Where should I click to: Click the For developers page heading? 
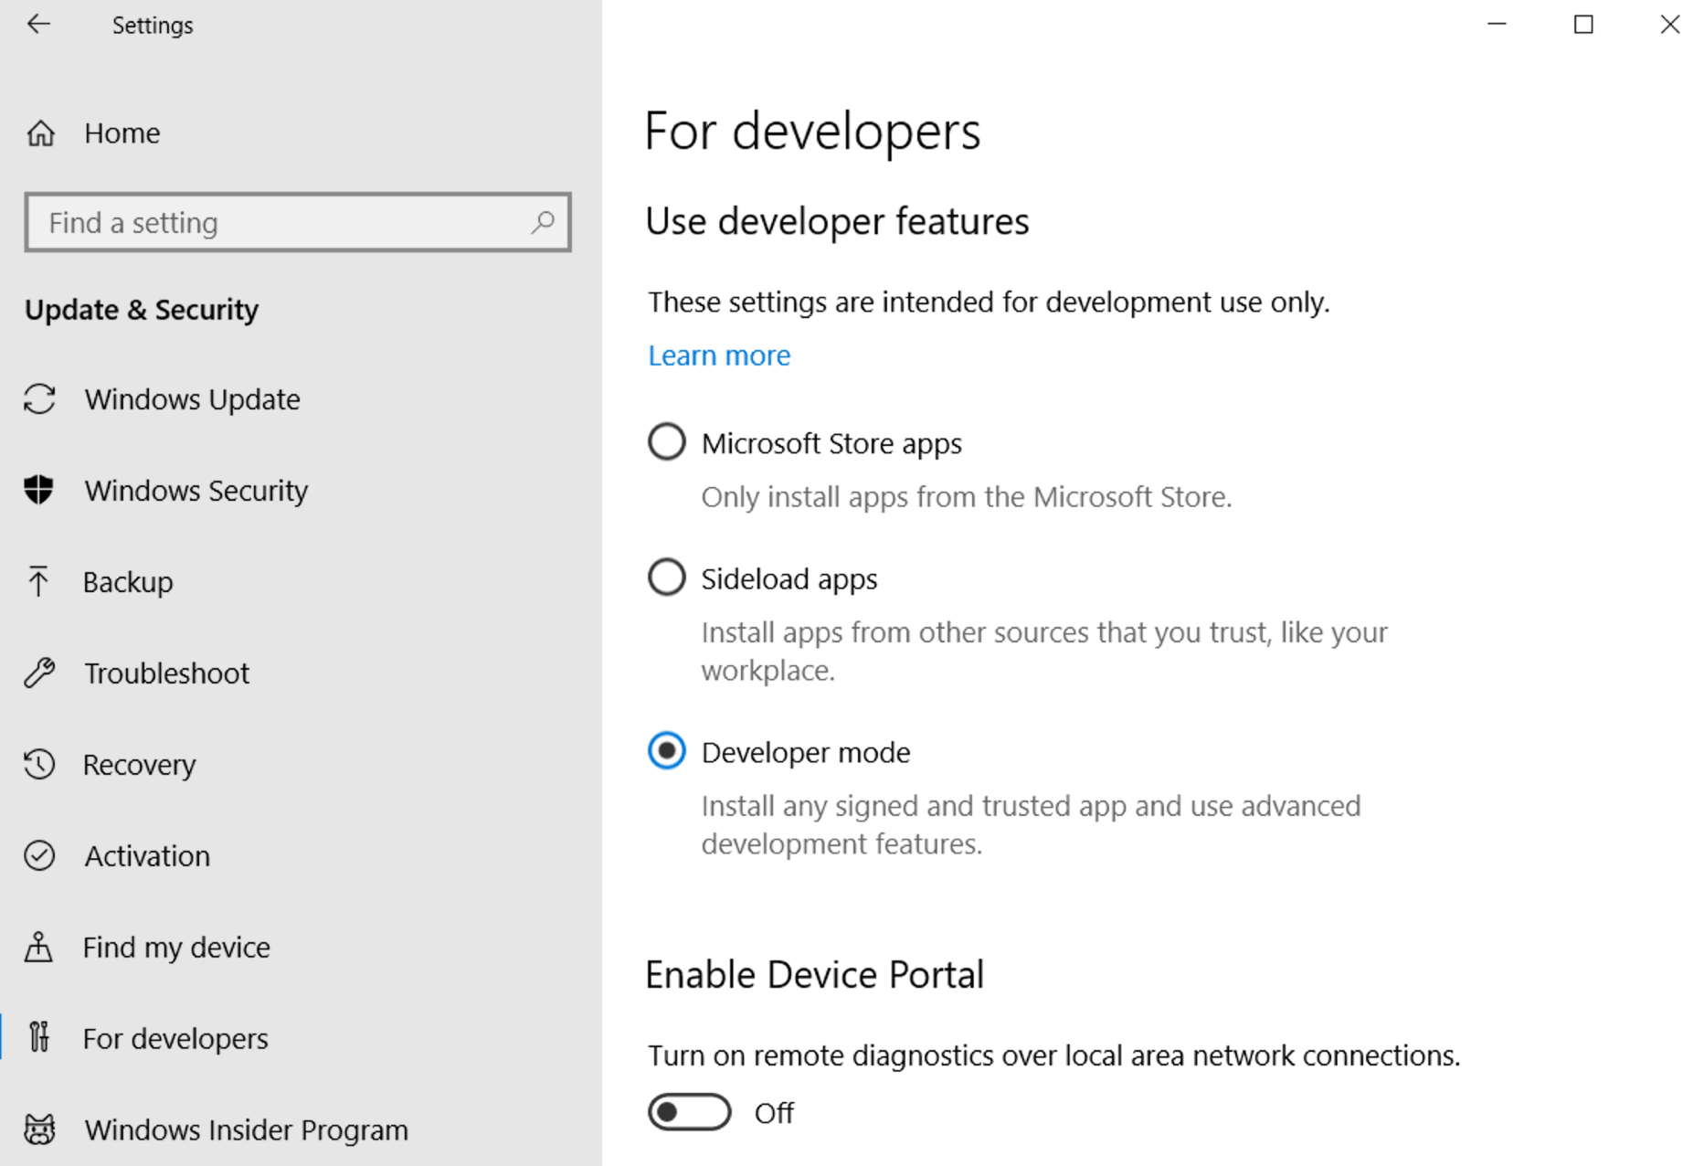[812, 131]
